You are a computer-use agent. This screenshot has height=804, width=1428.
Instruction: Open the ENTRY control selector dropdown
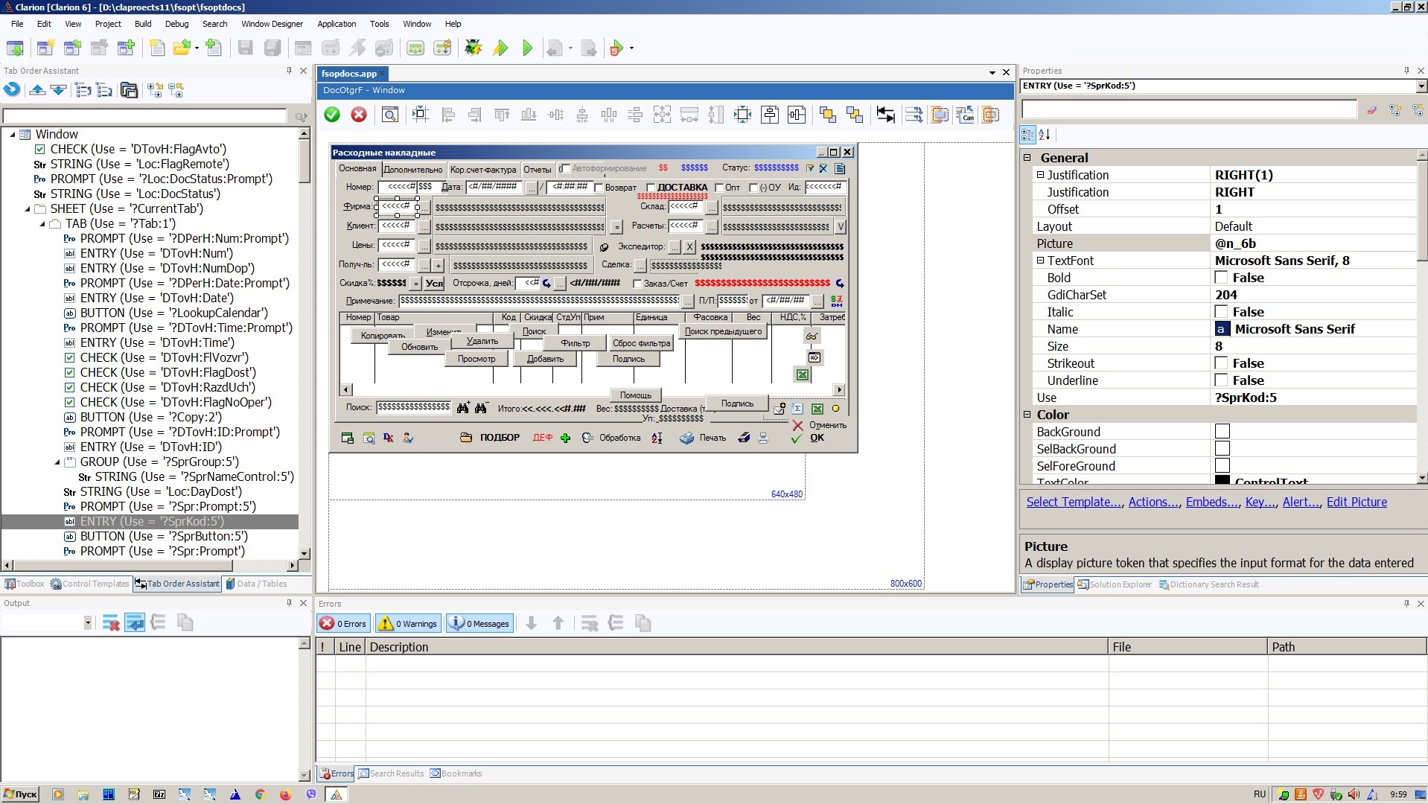(x=1421, y=86)
